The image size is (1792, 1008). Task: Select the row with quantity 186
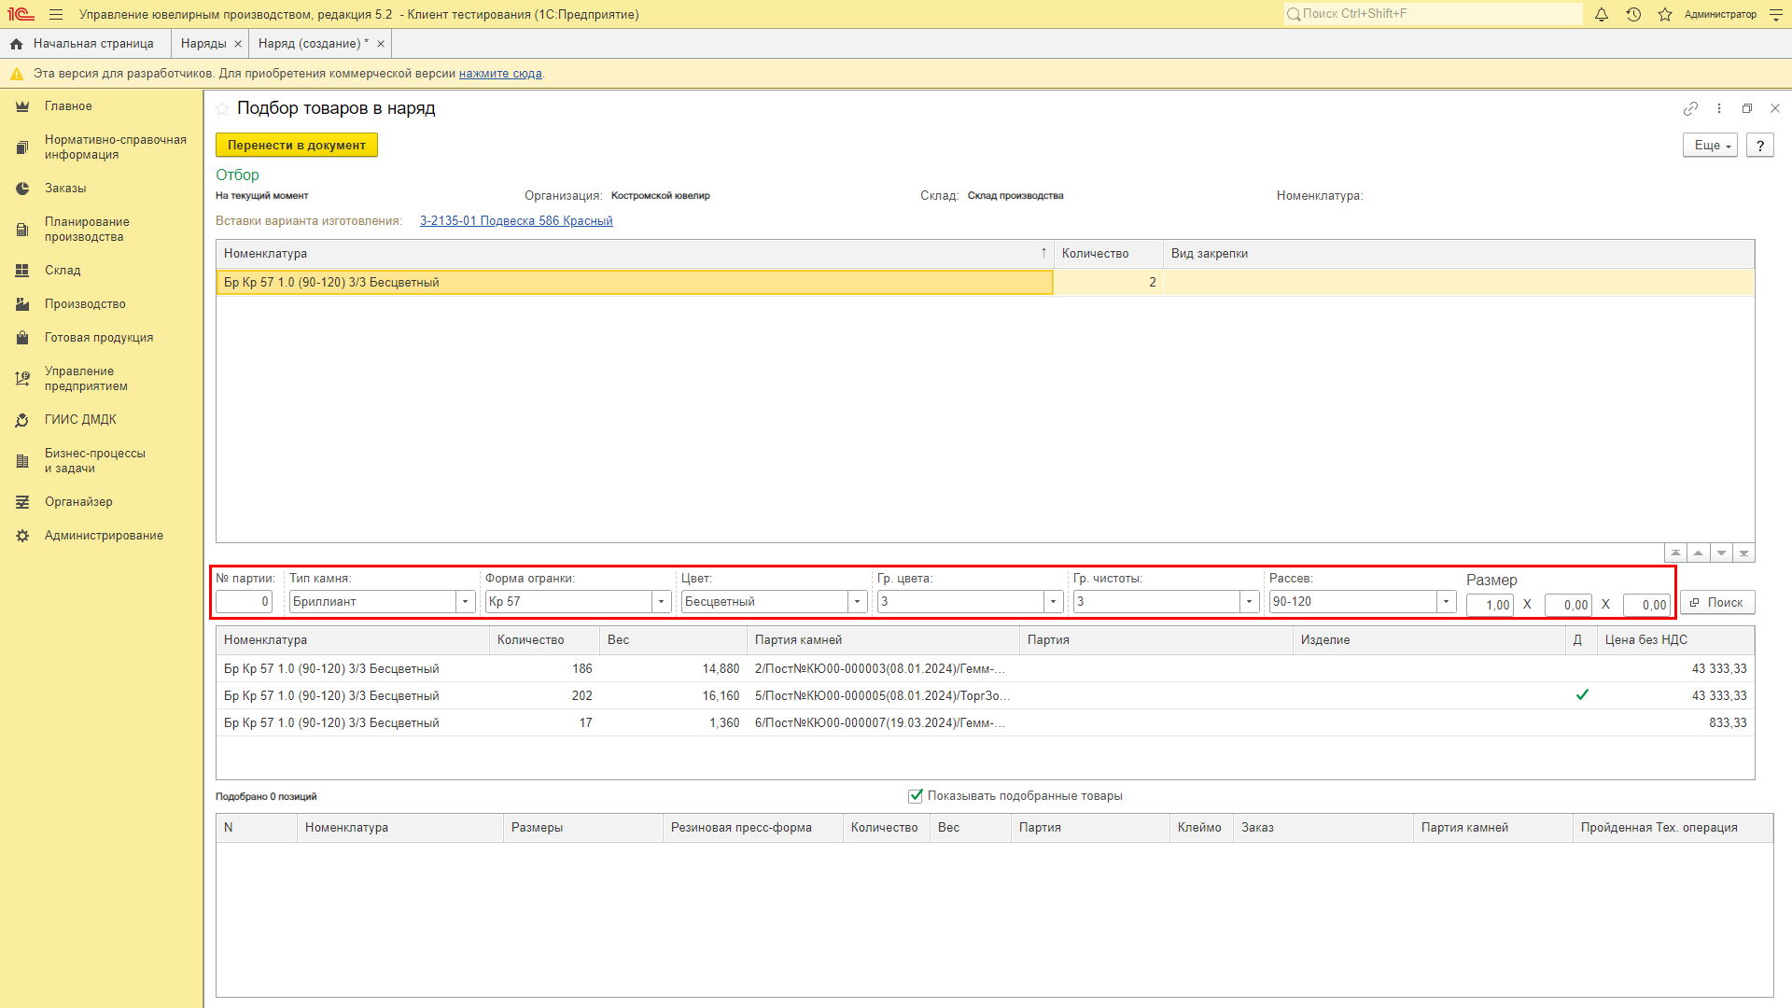tap(985, 669)
